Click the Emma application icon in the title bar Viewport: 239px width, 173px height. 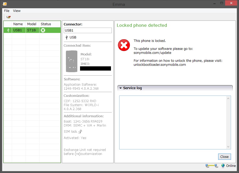pos(4,4)
